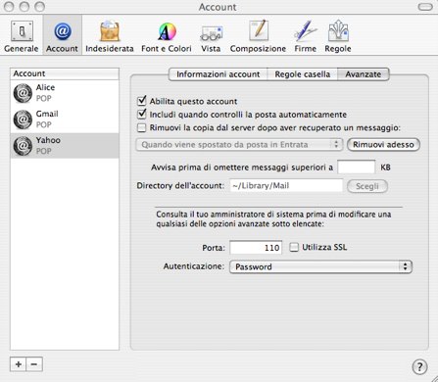Click Rimuovi adesso button

[x=383, y=145]
